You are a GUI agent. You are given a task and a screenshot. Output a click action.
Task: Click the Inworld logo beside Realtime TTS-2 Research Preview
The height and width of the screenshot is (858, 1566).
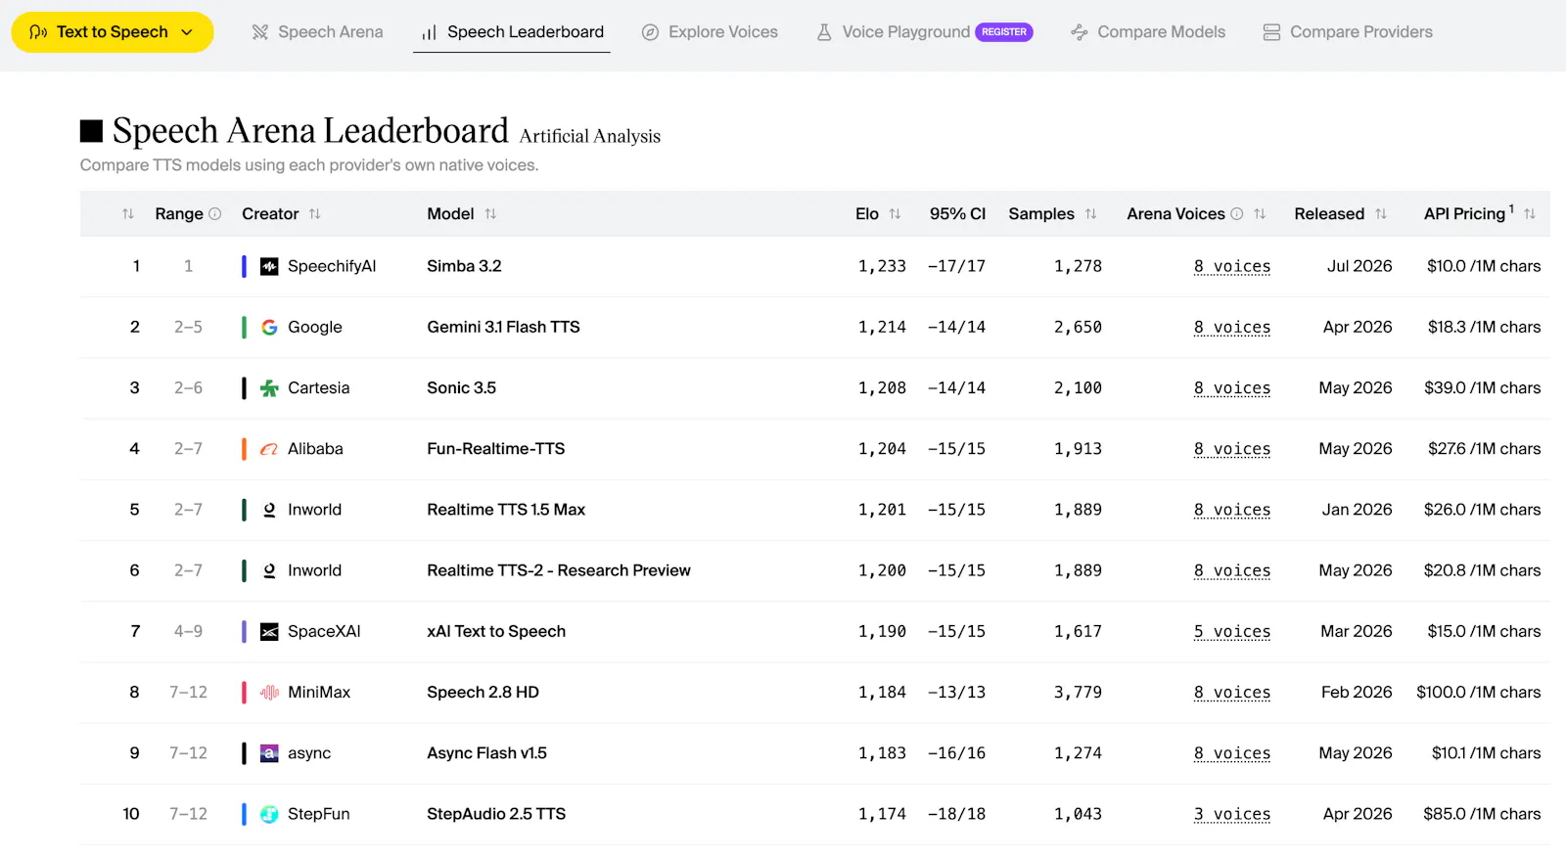tap(269, 570)
